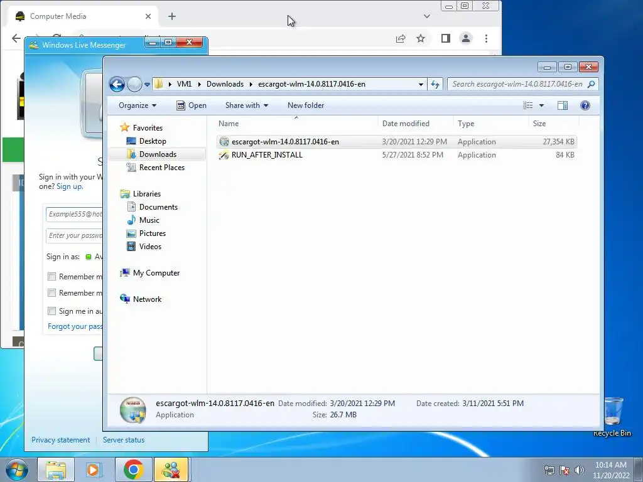Select RUN_AFTER_INSTALL file name
Image resolution: width=643 pixels, height=482 pixels.
pyautogui.click(x=267, y=155)
